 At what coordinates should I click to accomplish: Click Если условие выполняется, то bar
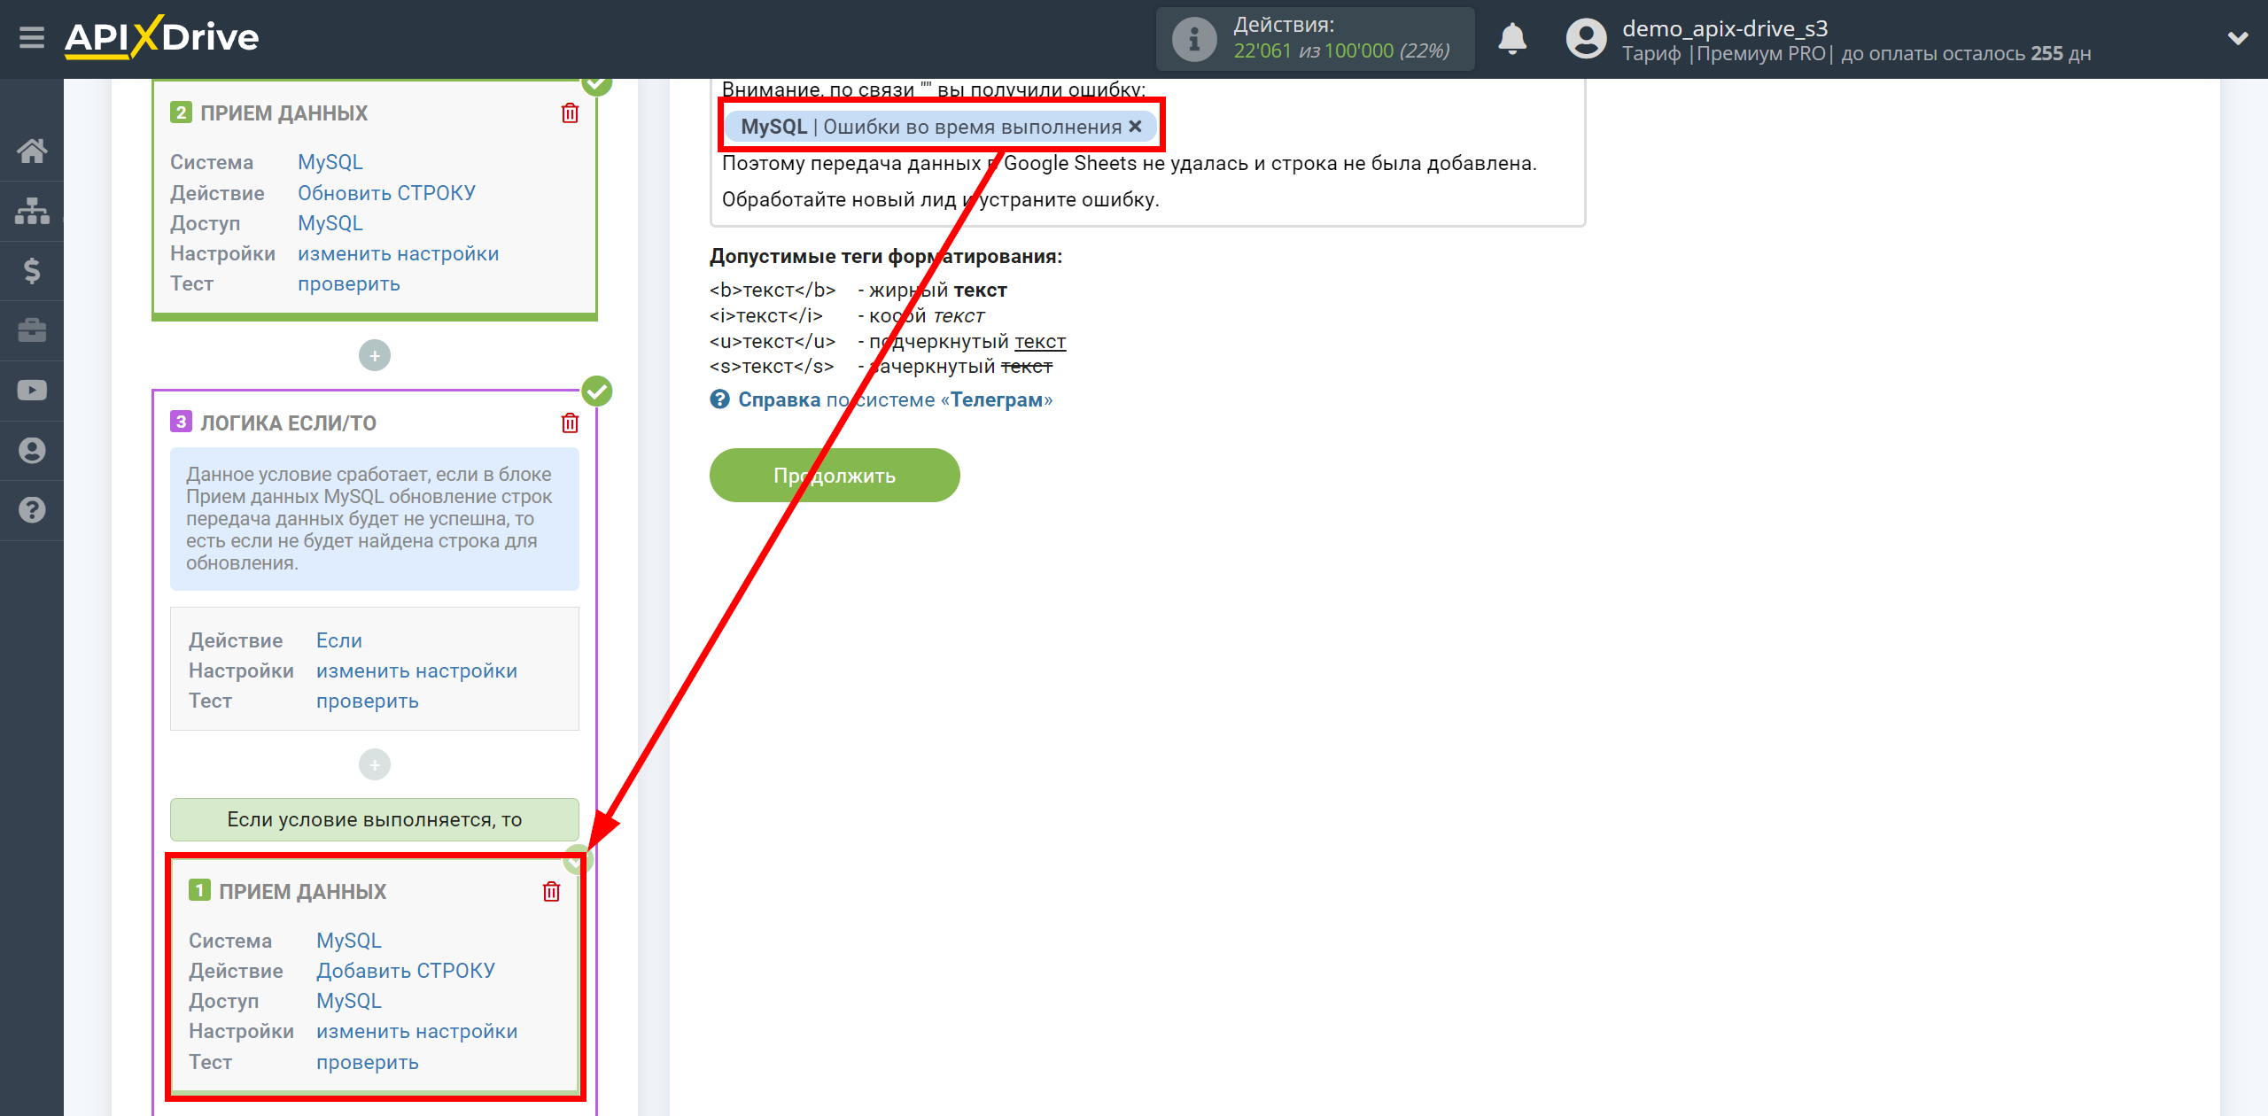click(375, 820)
